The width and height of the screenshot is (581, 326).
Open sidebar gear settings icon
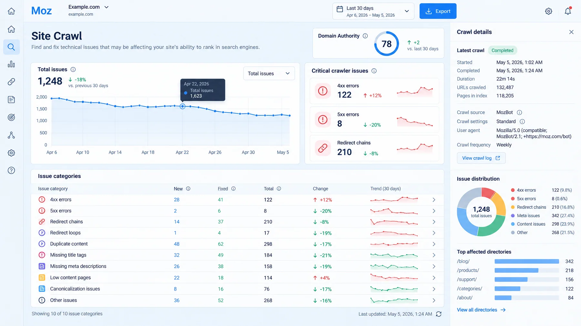pyautogui.click(x=11, y=153)
